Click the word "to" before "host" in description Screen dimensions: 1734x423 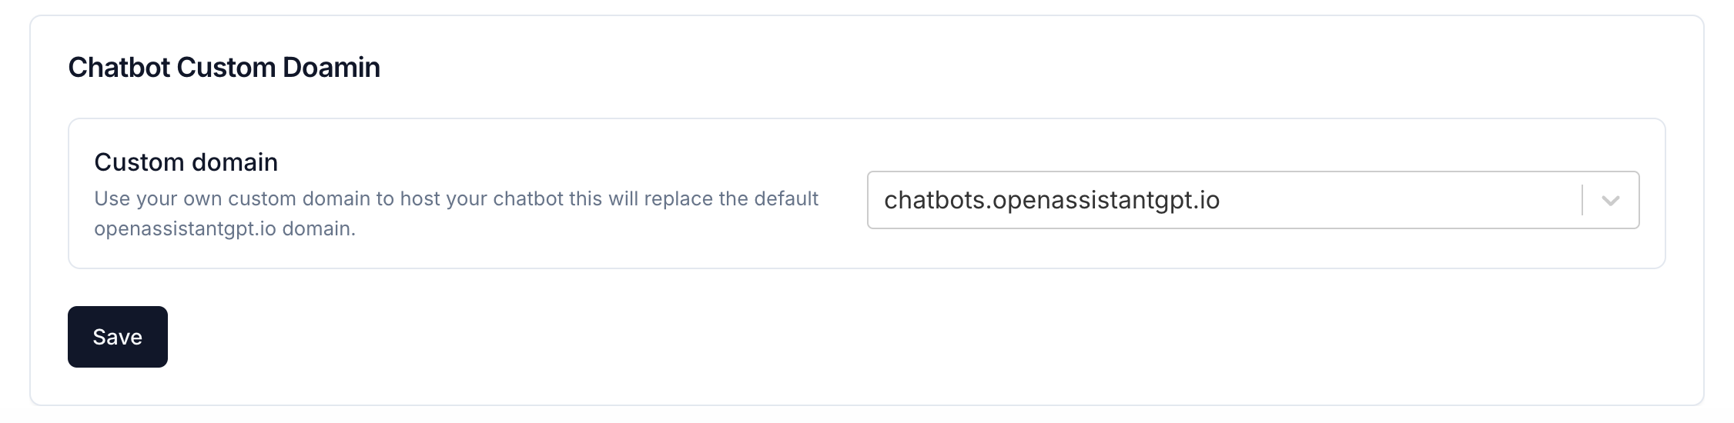[385, 199]
